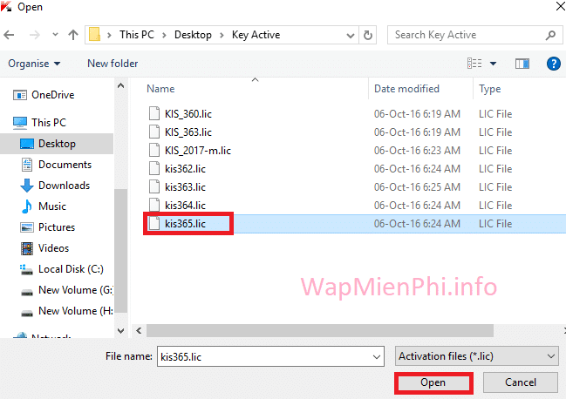Select 'This PC' in address breadcrumb
The height and width of the screenshot is (399, 566).
point(137,35)
